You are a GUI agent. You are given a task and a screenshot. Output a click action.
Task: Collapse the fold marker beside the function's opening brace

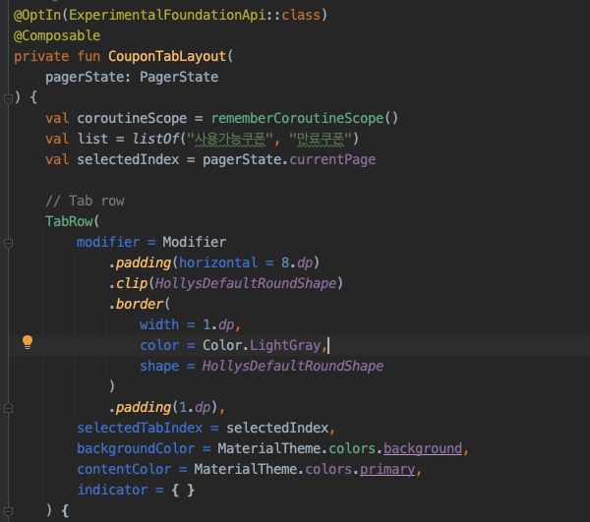pos(8,98)
